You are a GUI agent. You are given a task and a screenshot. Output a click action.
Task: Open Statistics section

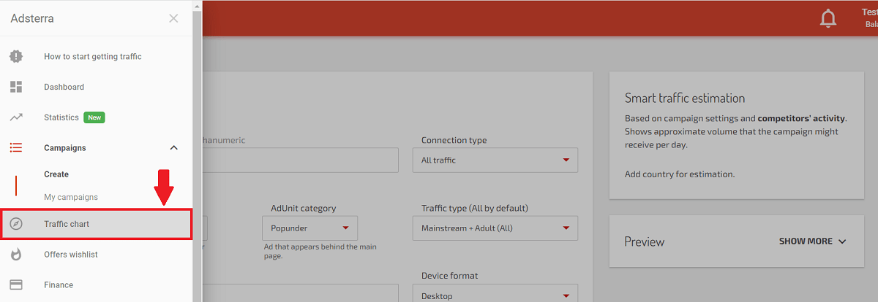(61, 117)
